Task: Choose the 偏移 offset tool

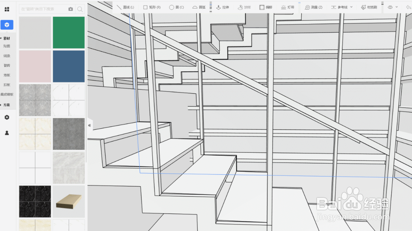Action: click(x=266, y=7)
